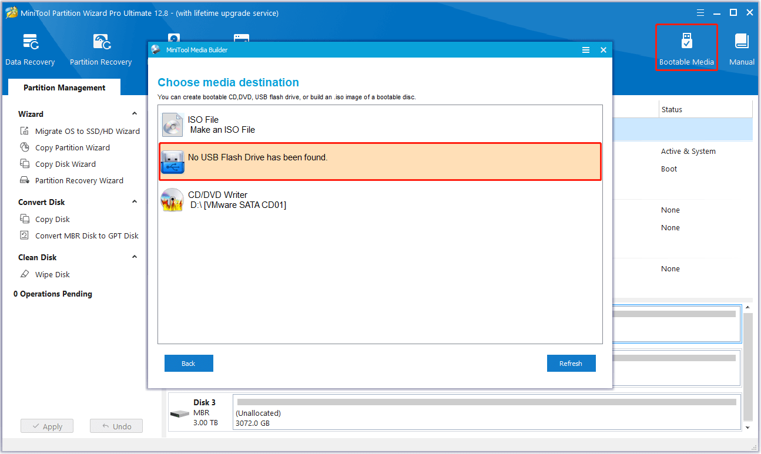Image resolution: width=761 pixels, height=454 pixels.
Task: Collapse the Convert Disk section
Action: point(134,202)
